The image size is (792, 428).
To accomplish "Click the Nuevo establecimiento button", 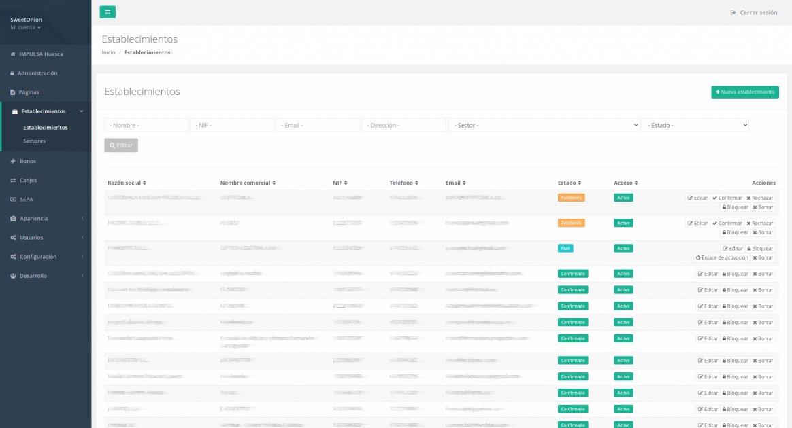I will pyautogui.click(x=745, y=92).
